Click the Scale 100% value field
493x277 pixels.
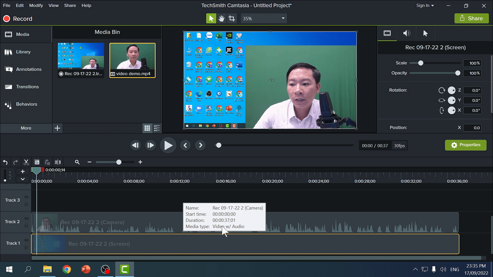pyautogui.click(x=472, y=63)
